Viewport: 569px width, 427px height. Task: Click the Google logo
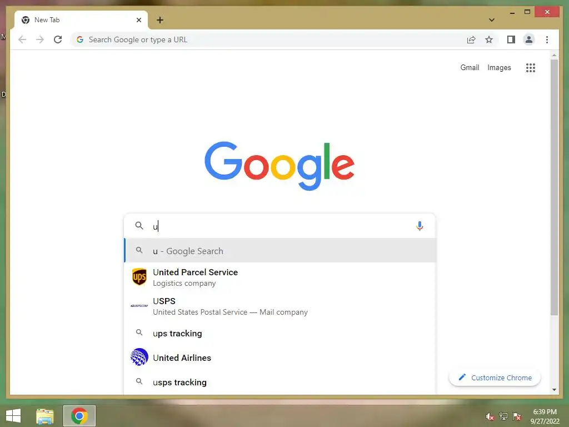point(279,165)
